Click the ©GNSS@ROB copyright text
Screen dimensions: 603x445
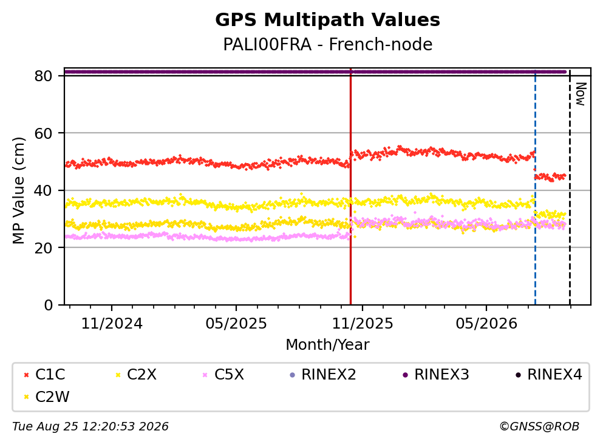coord(539,427)
